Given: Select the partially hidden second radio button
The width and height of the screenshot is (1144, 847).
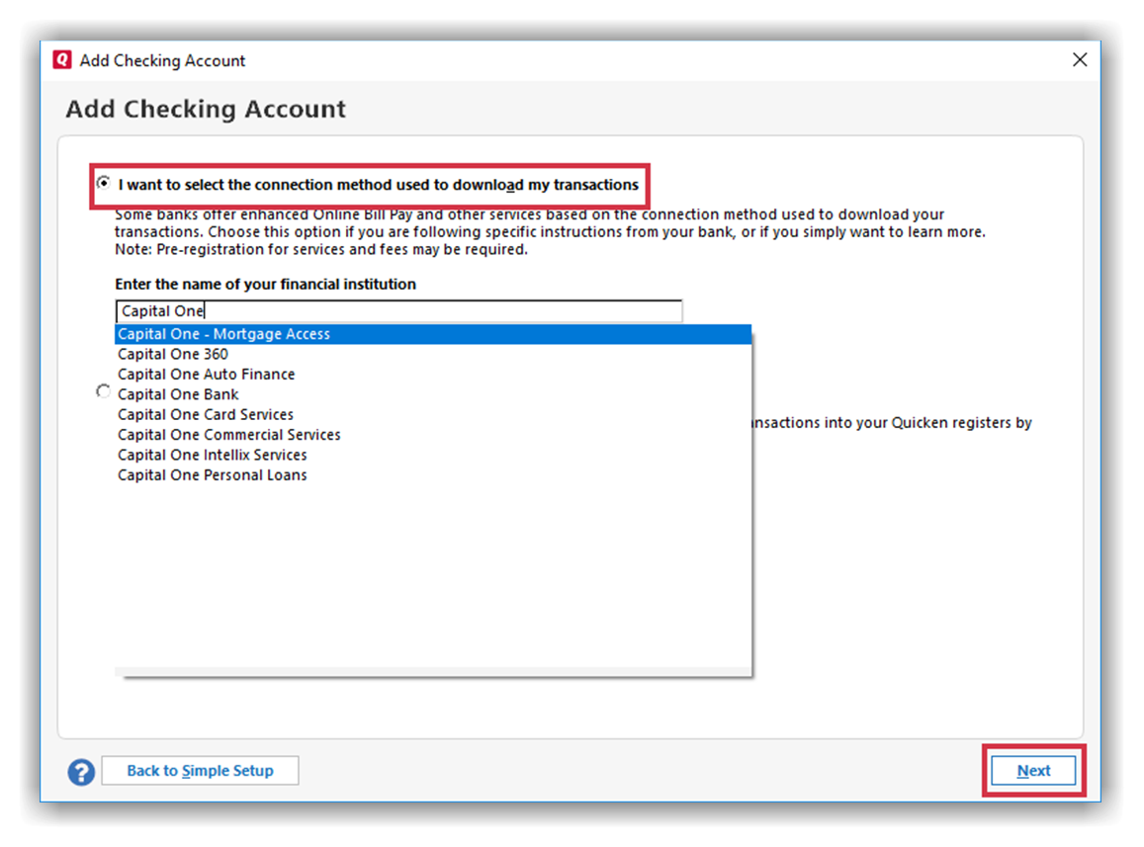Looking at the screenshot, I should click(103, 392).
